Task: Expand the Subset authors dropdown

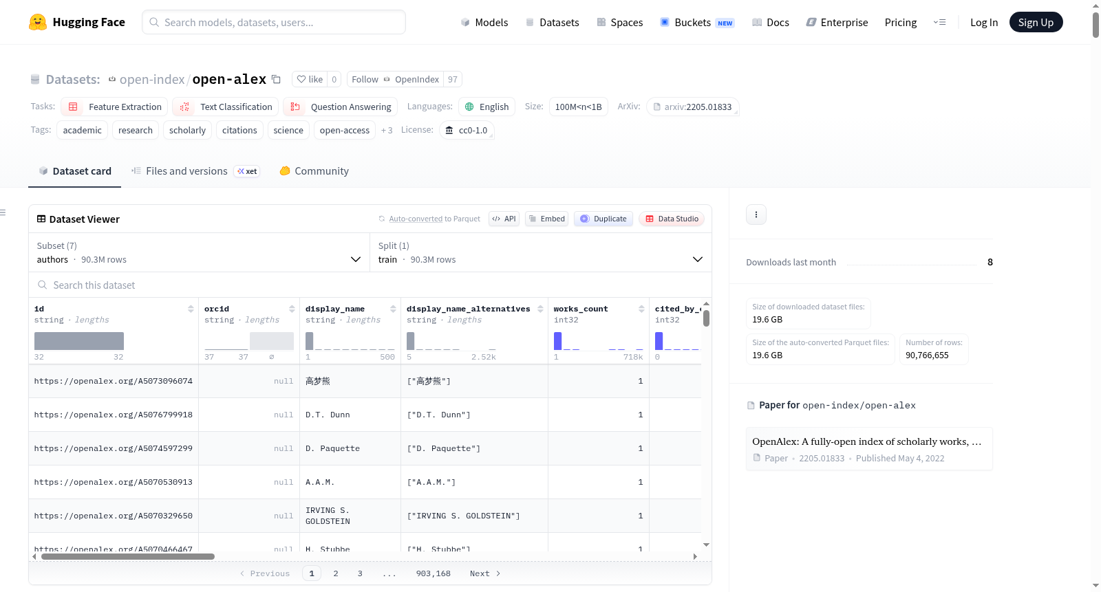Action: point(200,252)
